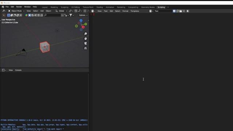
Task: Click the active select tool icon
Action: coord(4,15)
